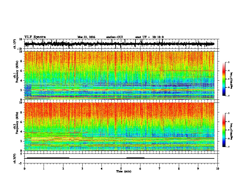
Task: Click the "ch.3(V)" axis label
Action: click(15, 158)
